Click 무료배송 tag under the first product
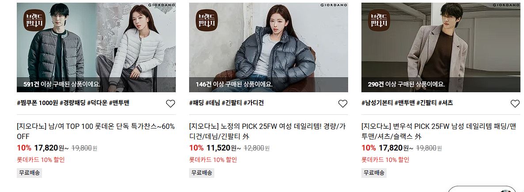Image resolution: width=524 pixels, height=192 pixels. coord(30,173)
